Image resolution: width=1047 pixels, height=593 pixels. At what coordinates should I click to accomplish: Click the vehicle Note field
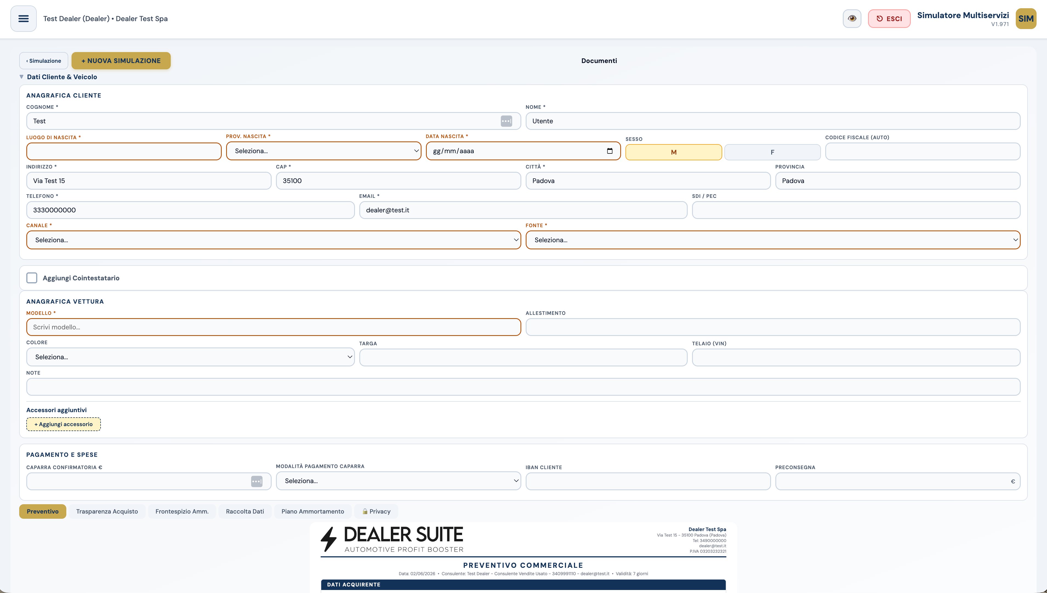[x=523, y=387]
